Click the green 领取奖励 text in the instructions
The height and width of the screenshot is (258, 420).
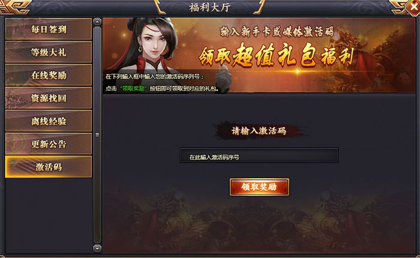pos(133,89)
